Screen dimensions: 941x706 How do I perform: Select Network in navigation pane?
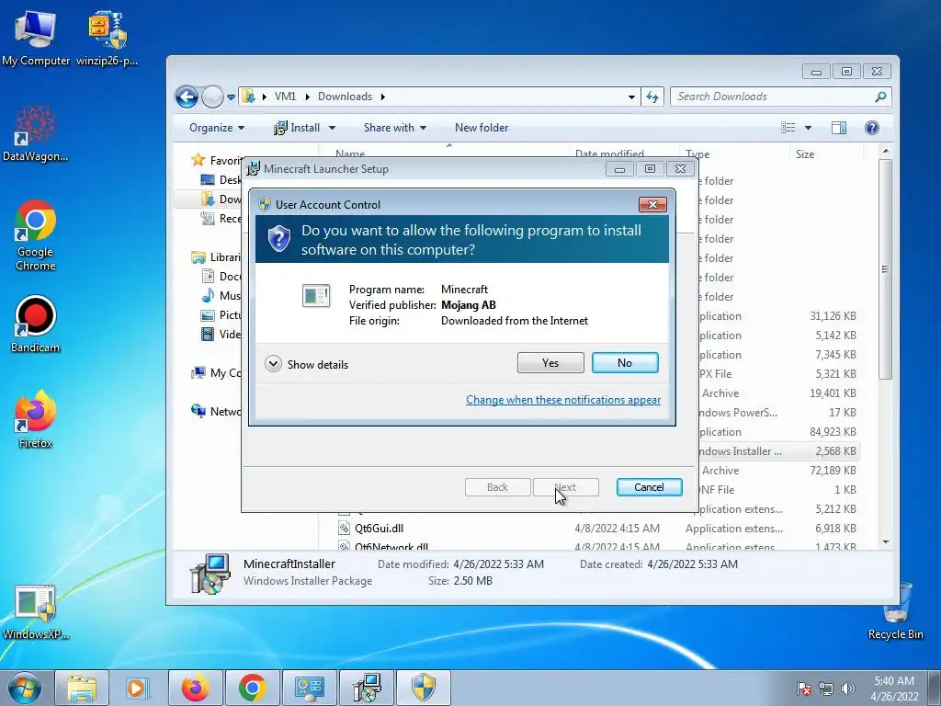pos(217,411)
